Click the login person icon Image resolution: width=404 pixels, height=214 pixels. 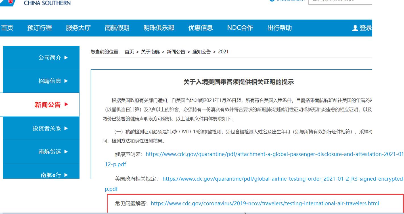[355, 28]
